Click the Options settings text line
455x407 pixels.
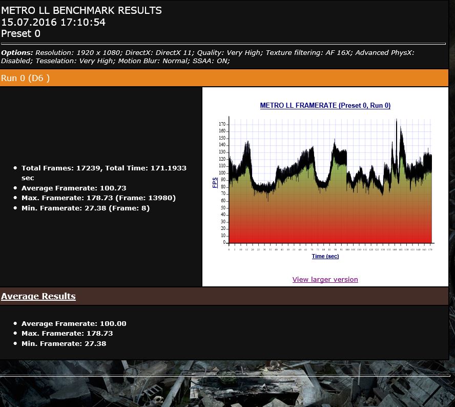point(208,56)
